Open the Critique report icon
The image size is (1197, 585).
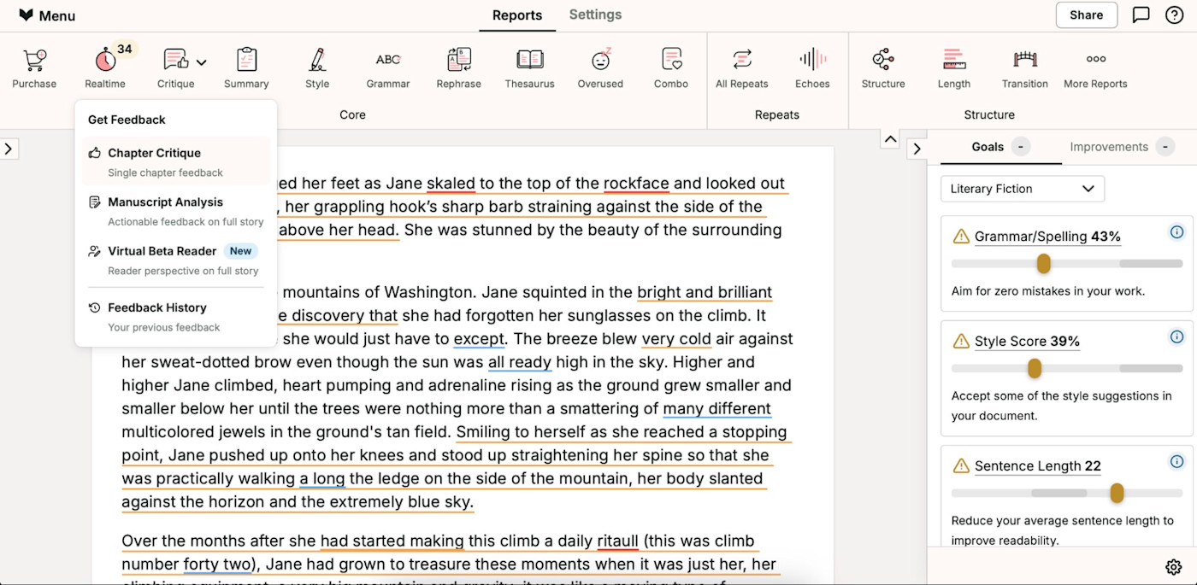click(x=175, y=61)
